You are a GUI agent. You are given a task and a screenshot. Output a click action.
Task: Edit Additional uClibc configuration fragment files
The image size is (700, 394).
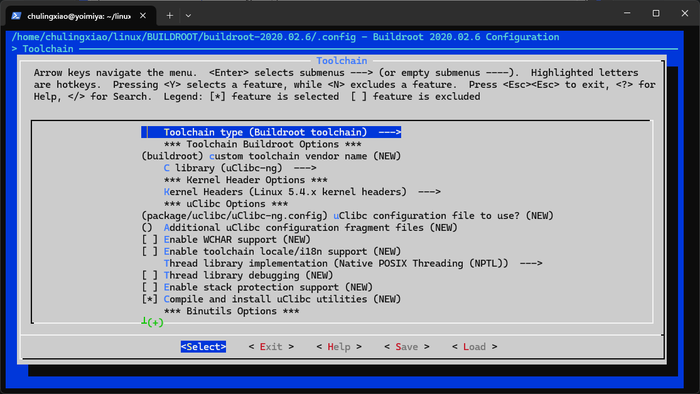coord(299,228)
